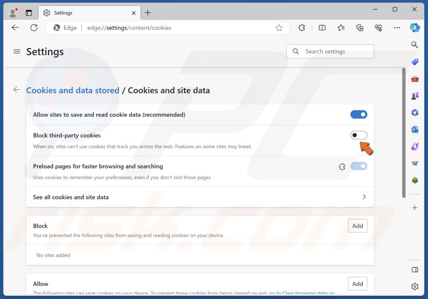The image size is (428, 299).
Task: Open the tab actions menu icon
Action: (x=29, y=13)
